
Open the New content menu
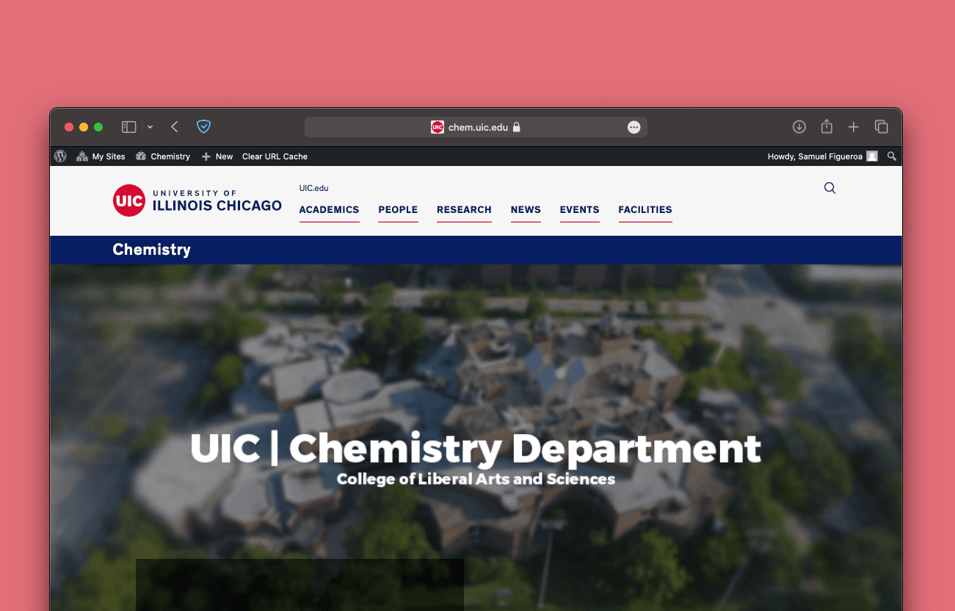coord(217,156)
